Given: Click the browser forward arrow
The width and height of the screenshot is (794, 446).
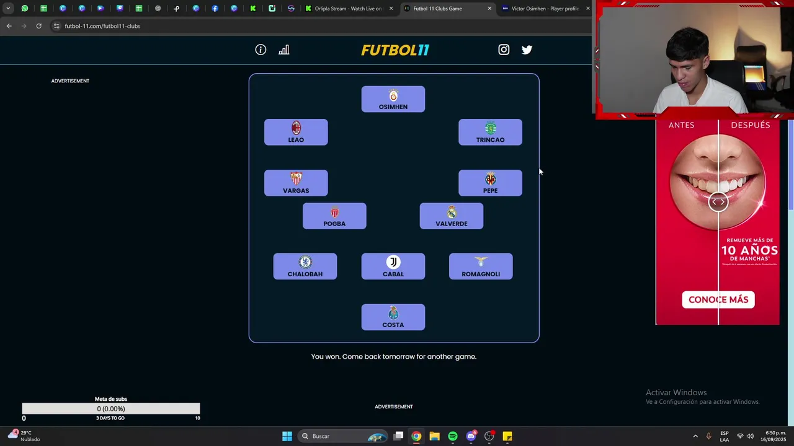Looking at the screenshot, I should tap(24, 26).
